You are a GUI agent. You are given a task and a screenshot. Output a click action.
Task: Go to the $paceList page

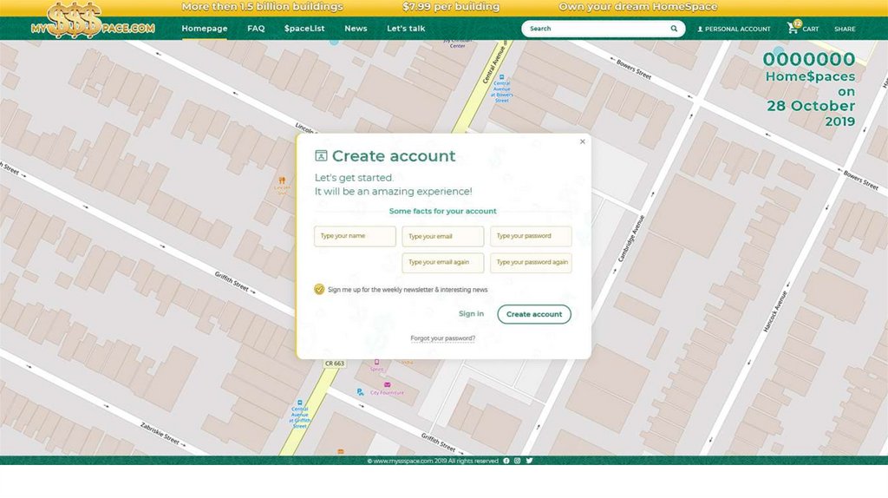click(304, 29)
